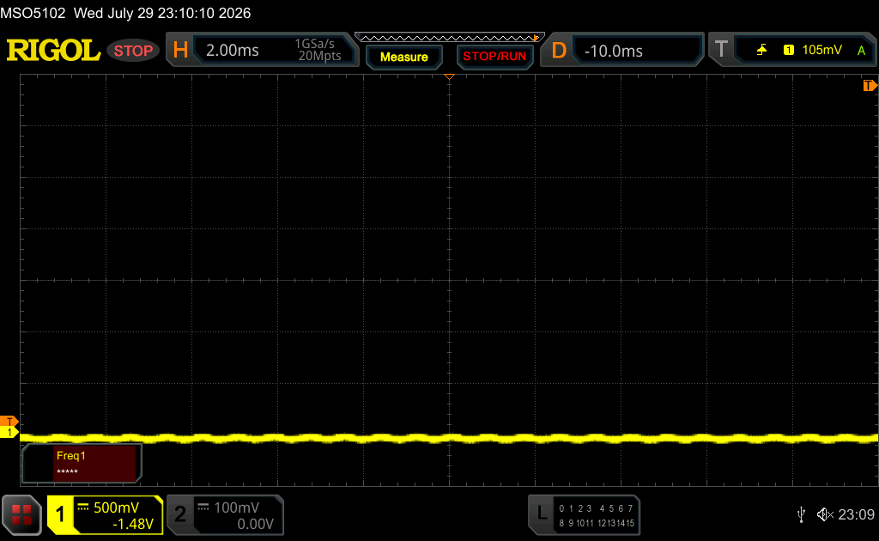Select the -1.48V channel 1 offset
This screenshot has height=541, width=879.
pyautogui.click(x=133, y=524)
